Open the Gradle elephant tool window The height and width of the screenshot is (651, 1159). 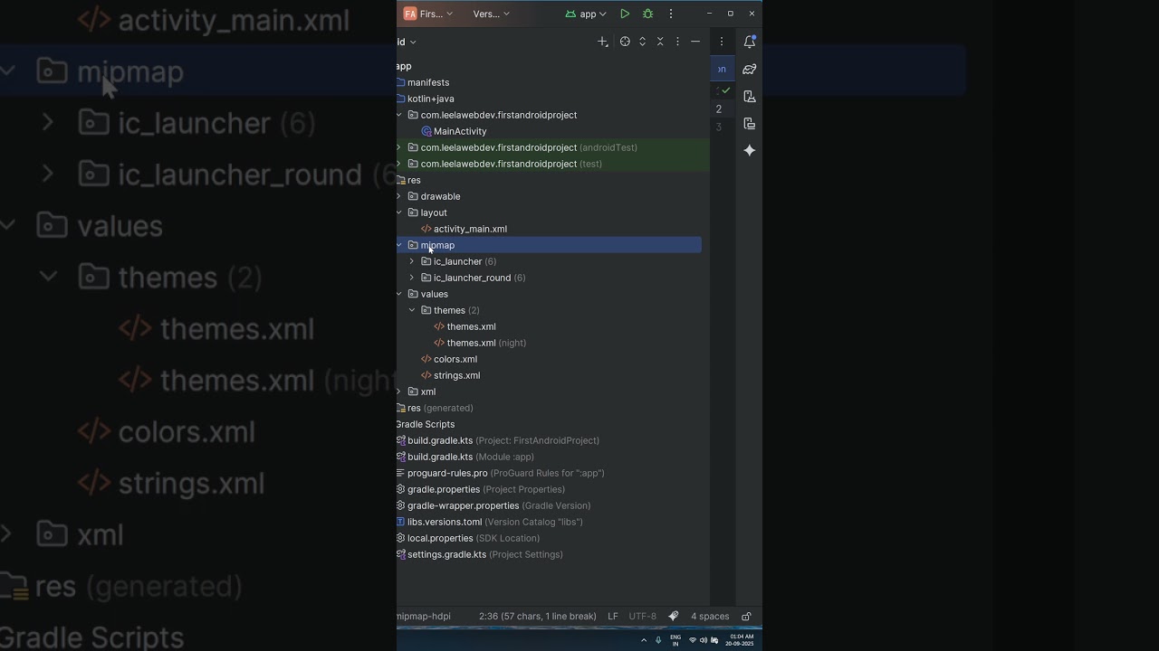click(x=750, y=69)
